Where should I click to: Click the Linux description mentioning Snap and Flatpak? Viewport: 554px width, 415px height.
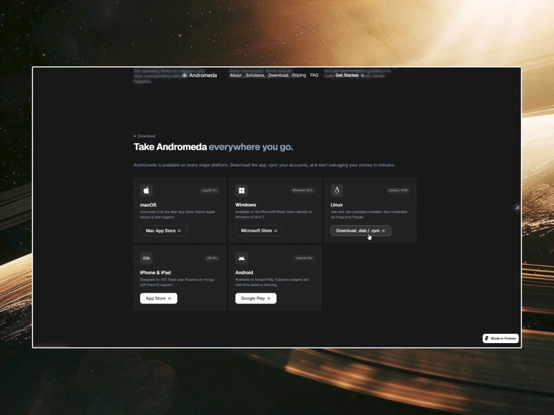(369, 214)
